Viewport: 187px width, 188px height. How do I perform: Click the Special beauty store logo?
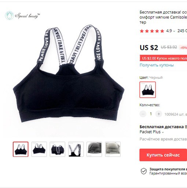[x=22, y=15]
